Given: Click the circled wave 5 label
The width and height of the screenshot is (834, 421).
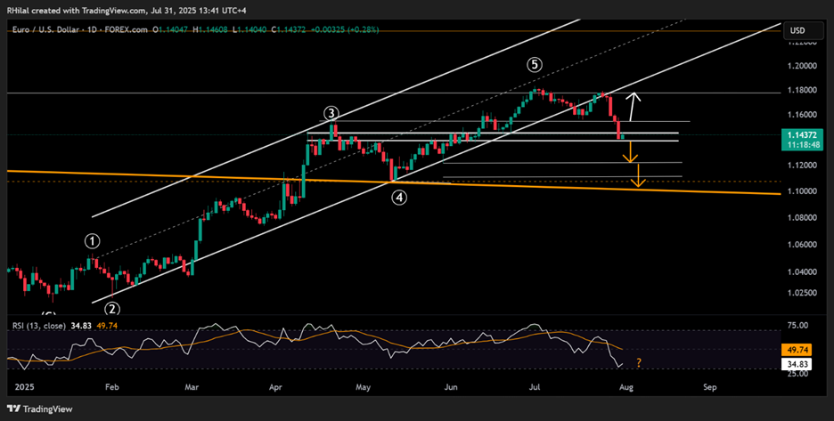Looking at the screenshot, I should pos(533,64).
